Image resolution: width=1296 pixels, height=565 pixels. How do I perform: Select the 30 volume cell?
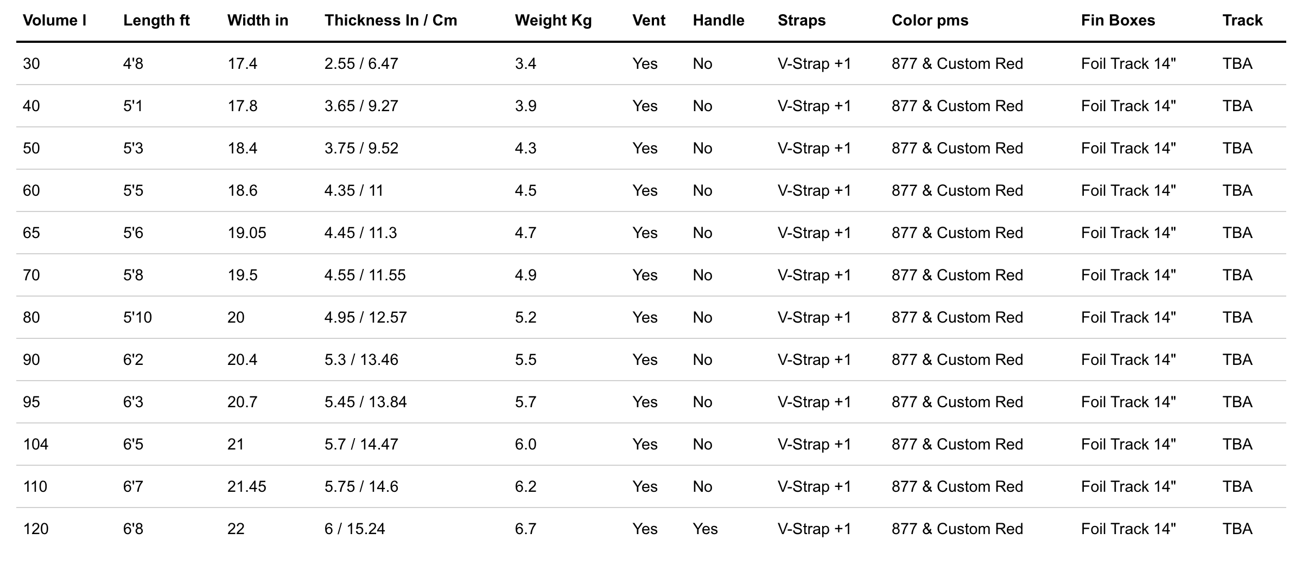(x=31, y=63)
